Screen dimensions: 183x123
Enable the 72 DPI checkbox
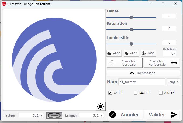point(110,93)
